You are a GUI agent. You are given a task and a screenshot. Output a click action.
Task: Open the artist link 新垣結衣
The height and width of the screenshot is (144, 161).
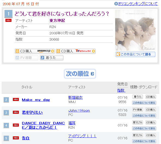point(76,97)
